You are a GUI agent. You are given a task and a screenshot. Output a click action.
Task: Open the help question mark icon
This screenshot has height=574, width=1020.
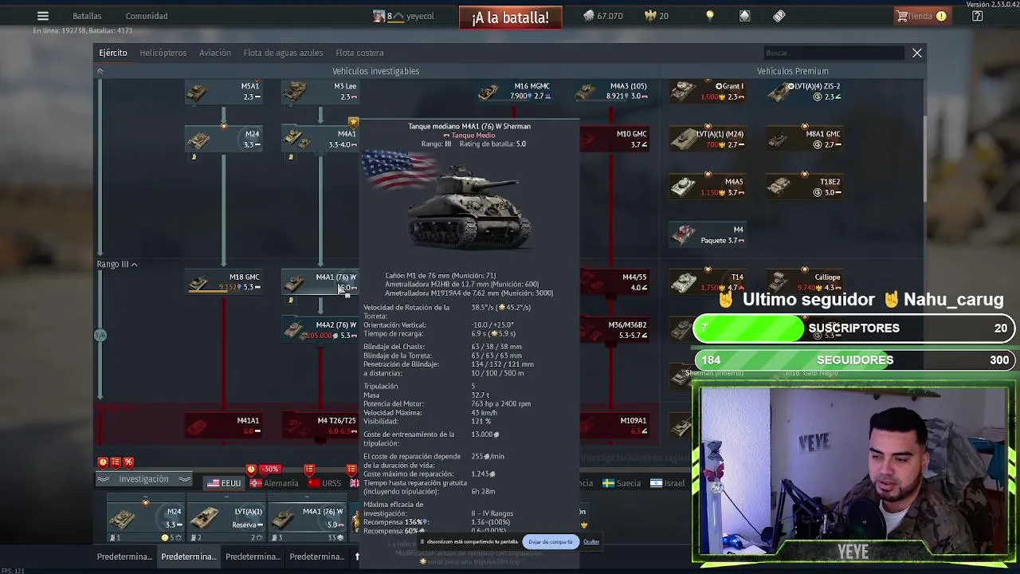[x=978, y=16]
